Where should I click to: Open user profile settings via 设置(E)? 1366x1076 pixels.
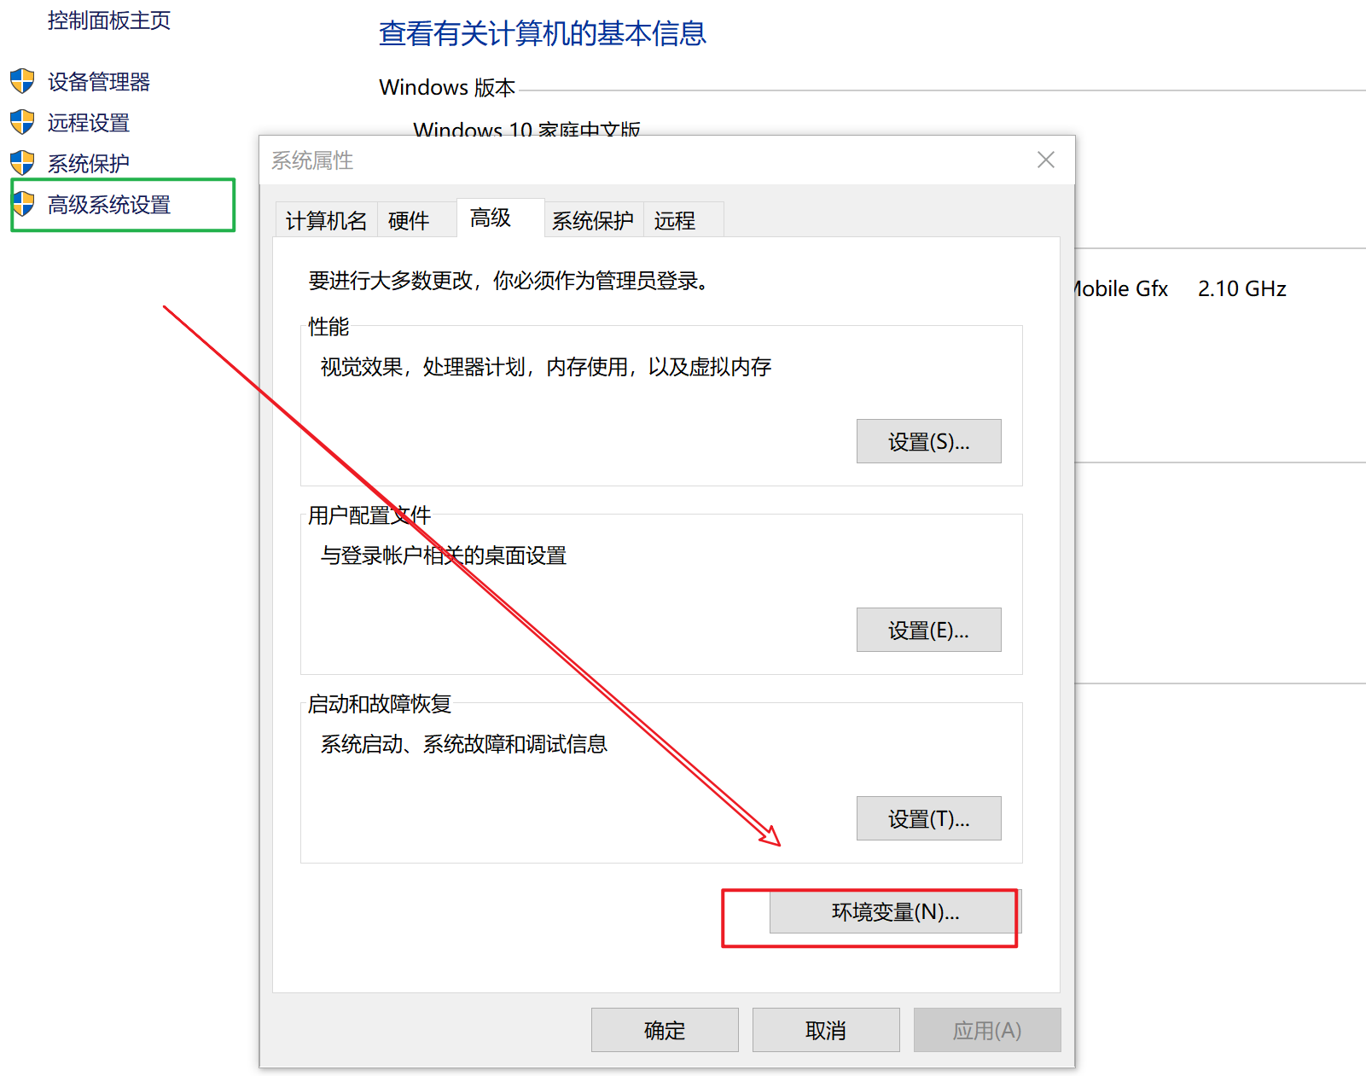click(928, 630)
